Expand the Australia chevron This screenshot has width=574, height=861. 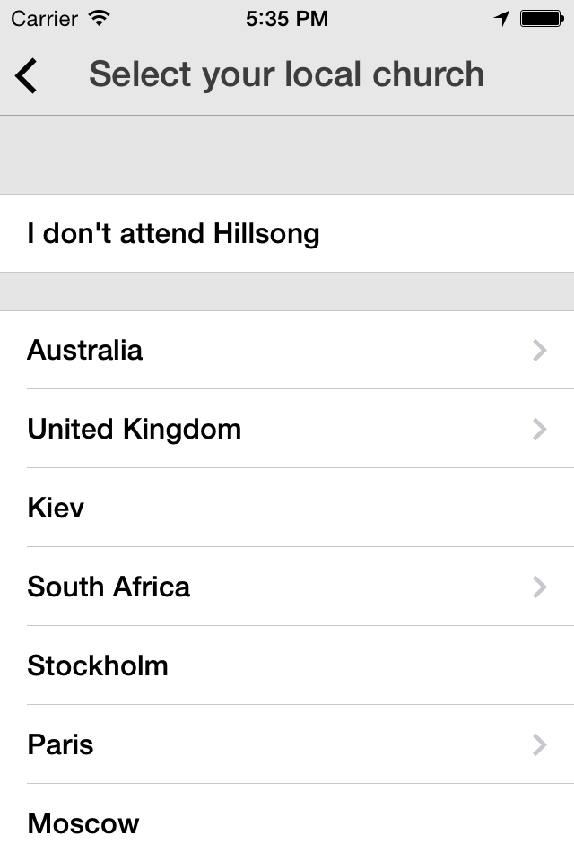tap(539, 350)
